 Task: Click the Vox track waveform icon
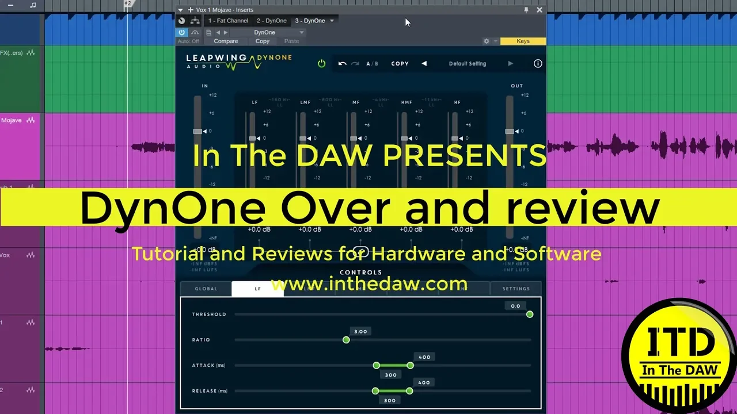31,255
